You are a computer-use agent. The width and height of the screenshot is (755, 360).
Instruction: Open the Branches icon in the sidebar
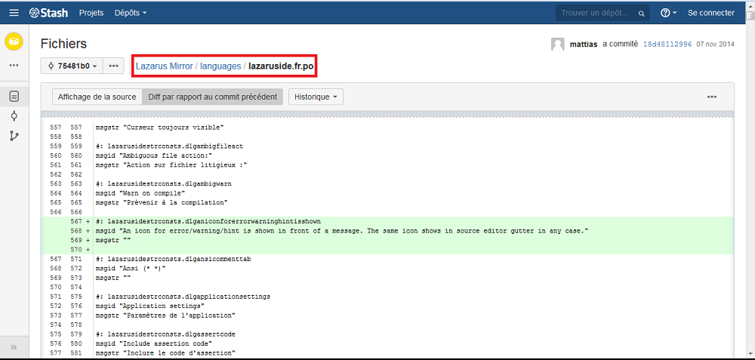coord(14,136)
